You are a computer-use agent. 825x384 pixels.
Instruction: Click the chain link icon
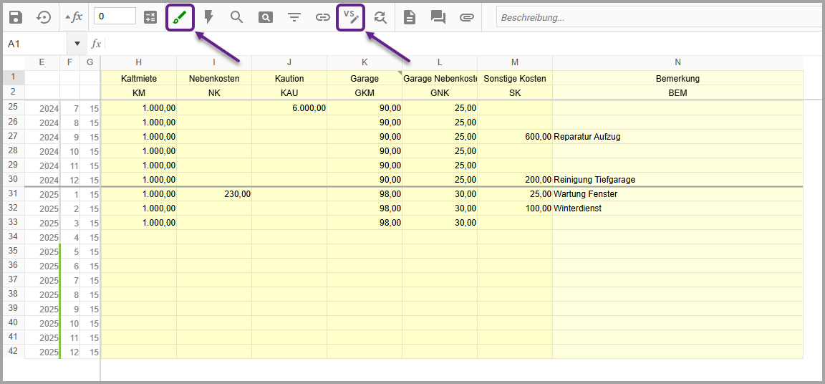(323, 17)
